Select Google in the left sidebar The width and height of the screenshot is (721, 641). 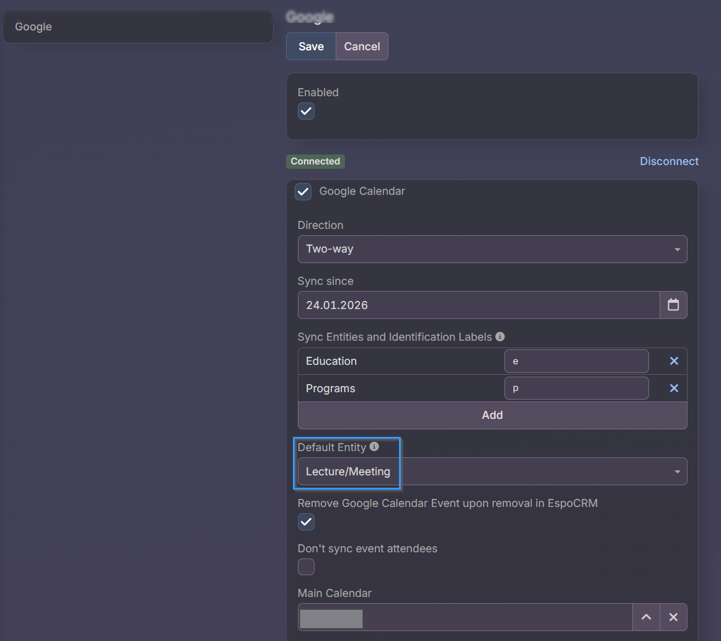coord(137,27)
